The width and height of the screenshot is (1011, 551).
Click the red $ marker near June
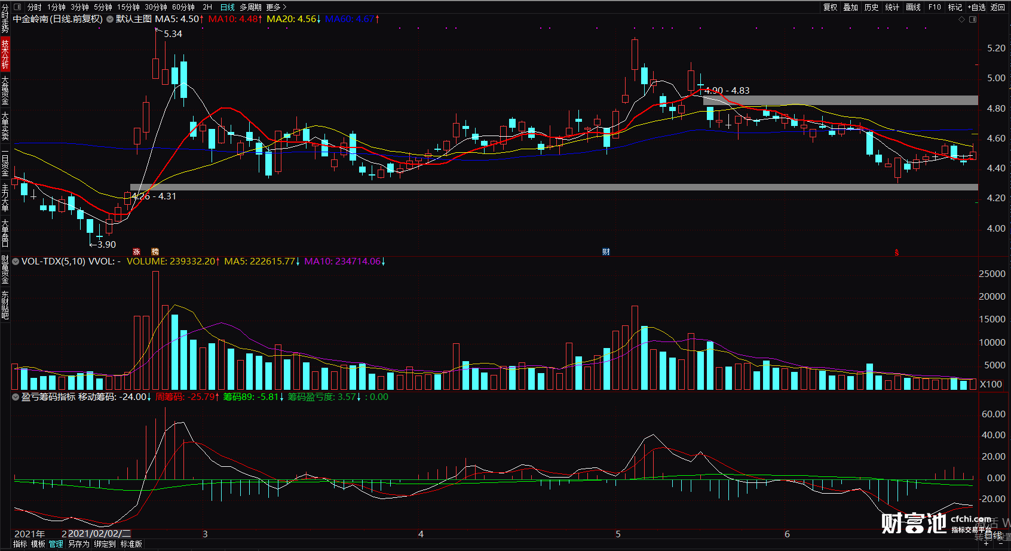(x=896, y=253)
